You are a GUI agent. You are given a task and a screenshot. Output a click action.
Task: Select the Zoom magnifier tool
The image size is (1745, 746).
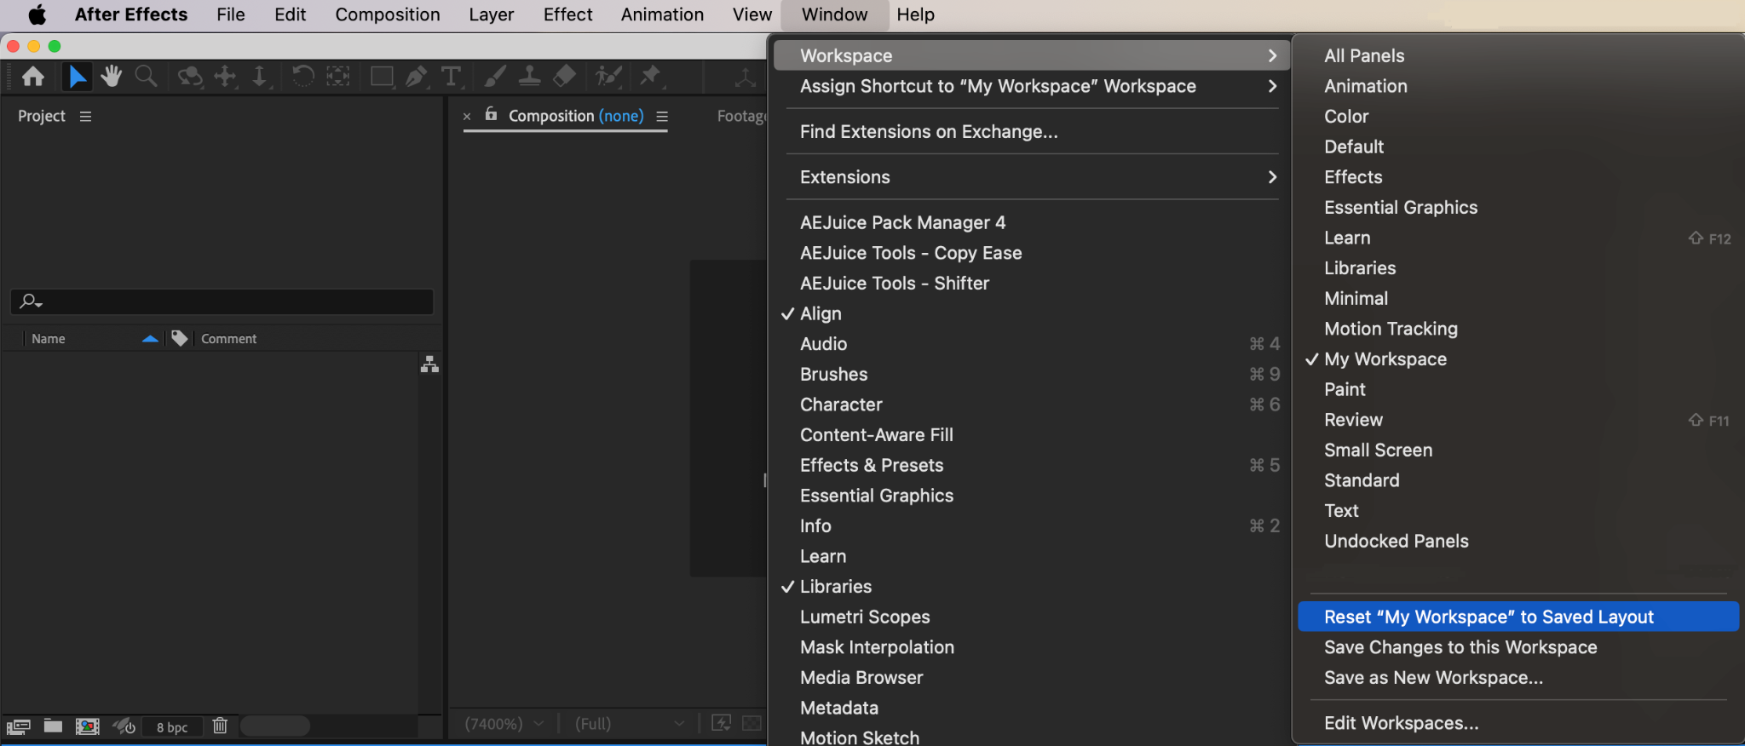pyautogui.click(x=147, y=77)
